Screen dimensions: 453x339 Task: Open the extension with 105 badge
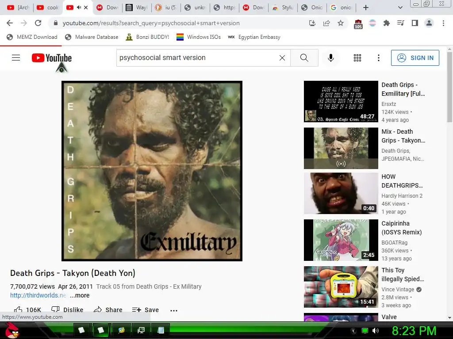tap(358, 24)
